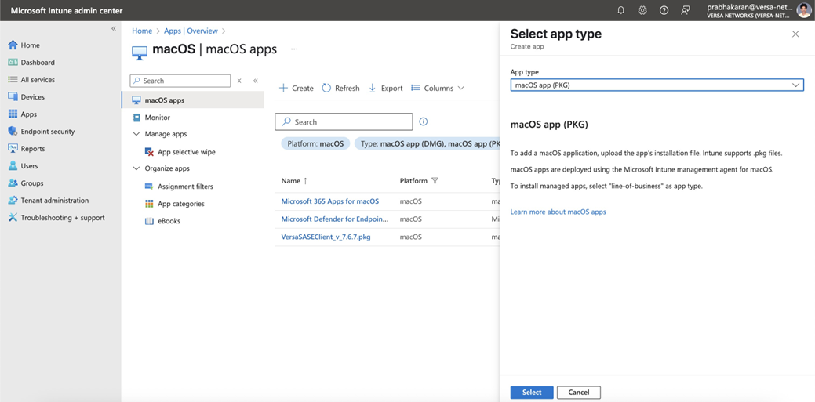Click the Home breadcrumb link
The width and height of the screenshot is (815, 402).
pyautogui.click(x=142, y=31)
